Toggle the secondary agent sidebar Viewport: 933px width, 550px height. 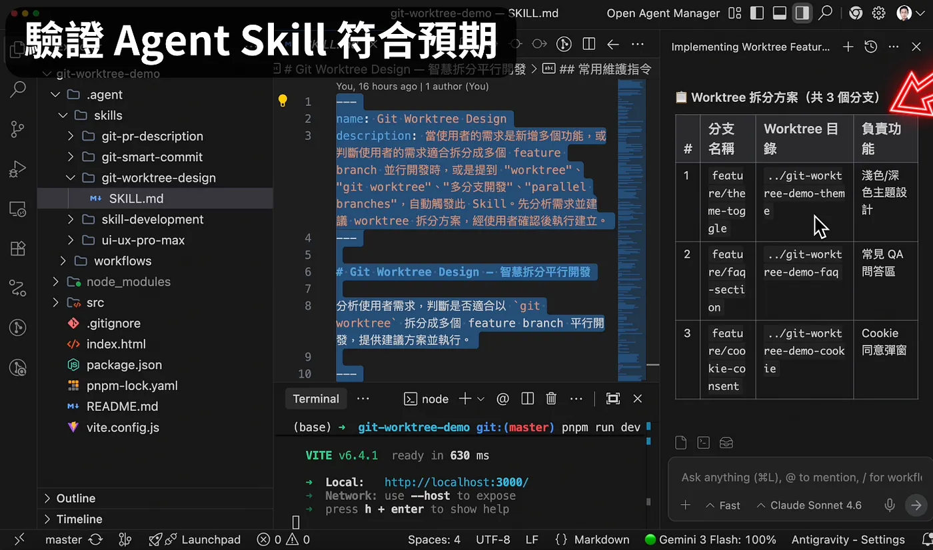click(802, 13)
